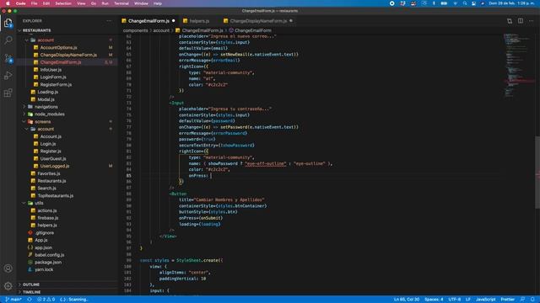Image resolution: width=540 pixels, height=303 pixels.
Task: Change JavaScript language mode
Action: 486,300
